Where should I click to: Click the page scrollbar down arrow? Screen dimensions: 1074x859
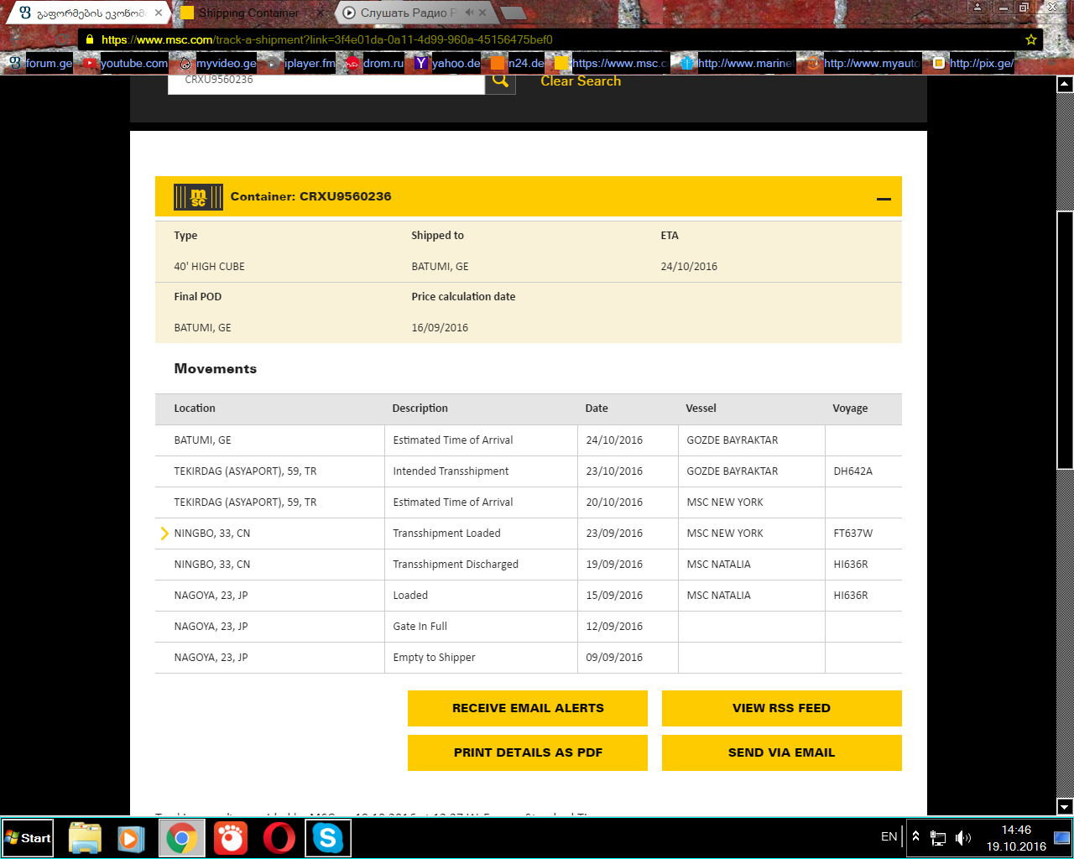pyautogui.click(x=1065, y=807)
